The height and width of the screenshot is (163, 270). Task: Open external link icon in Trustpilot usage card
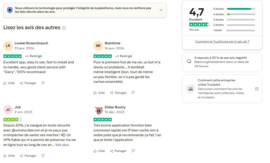click(257, 89)
